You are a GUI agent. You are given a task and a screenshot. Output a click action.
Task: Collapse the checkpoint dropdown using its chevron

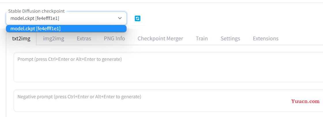[x=120, y=18]
